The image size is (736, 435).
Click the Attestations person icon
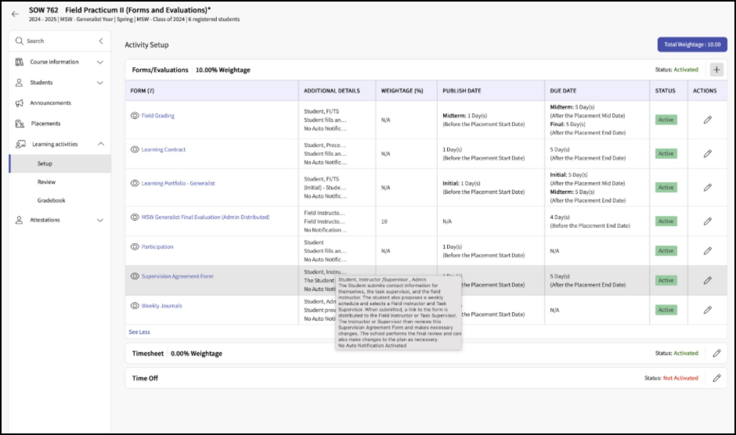point(19,220)
